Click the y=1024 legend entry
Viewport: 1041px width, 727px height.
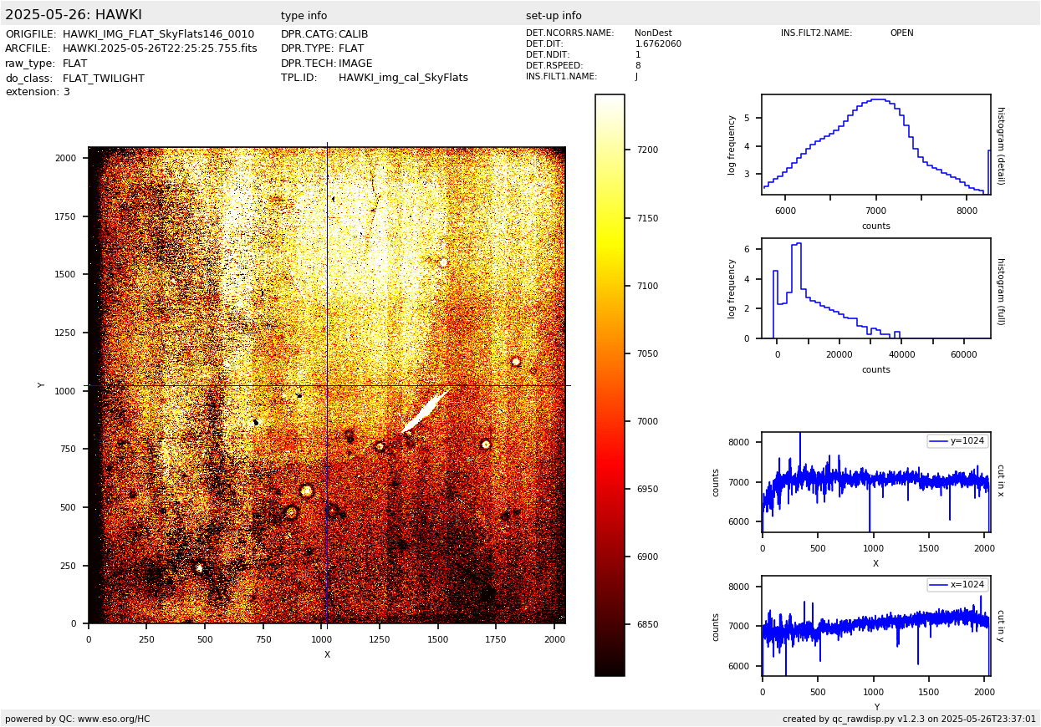(957, 441)
